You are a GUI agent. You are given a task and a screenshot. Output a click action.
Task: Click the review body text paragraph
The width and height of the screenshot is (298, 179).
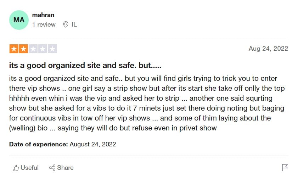click(x=147, y=103)
